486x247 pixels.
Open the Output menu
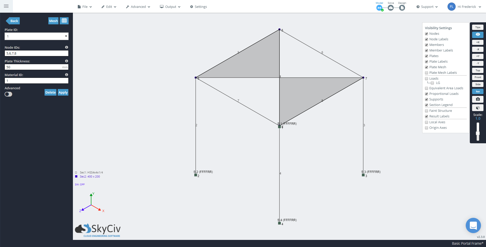(170, 7)
